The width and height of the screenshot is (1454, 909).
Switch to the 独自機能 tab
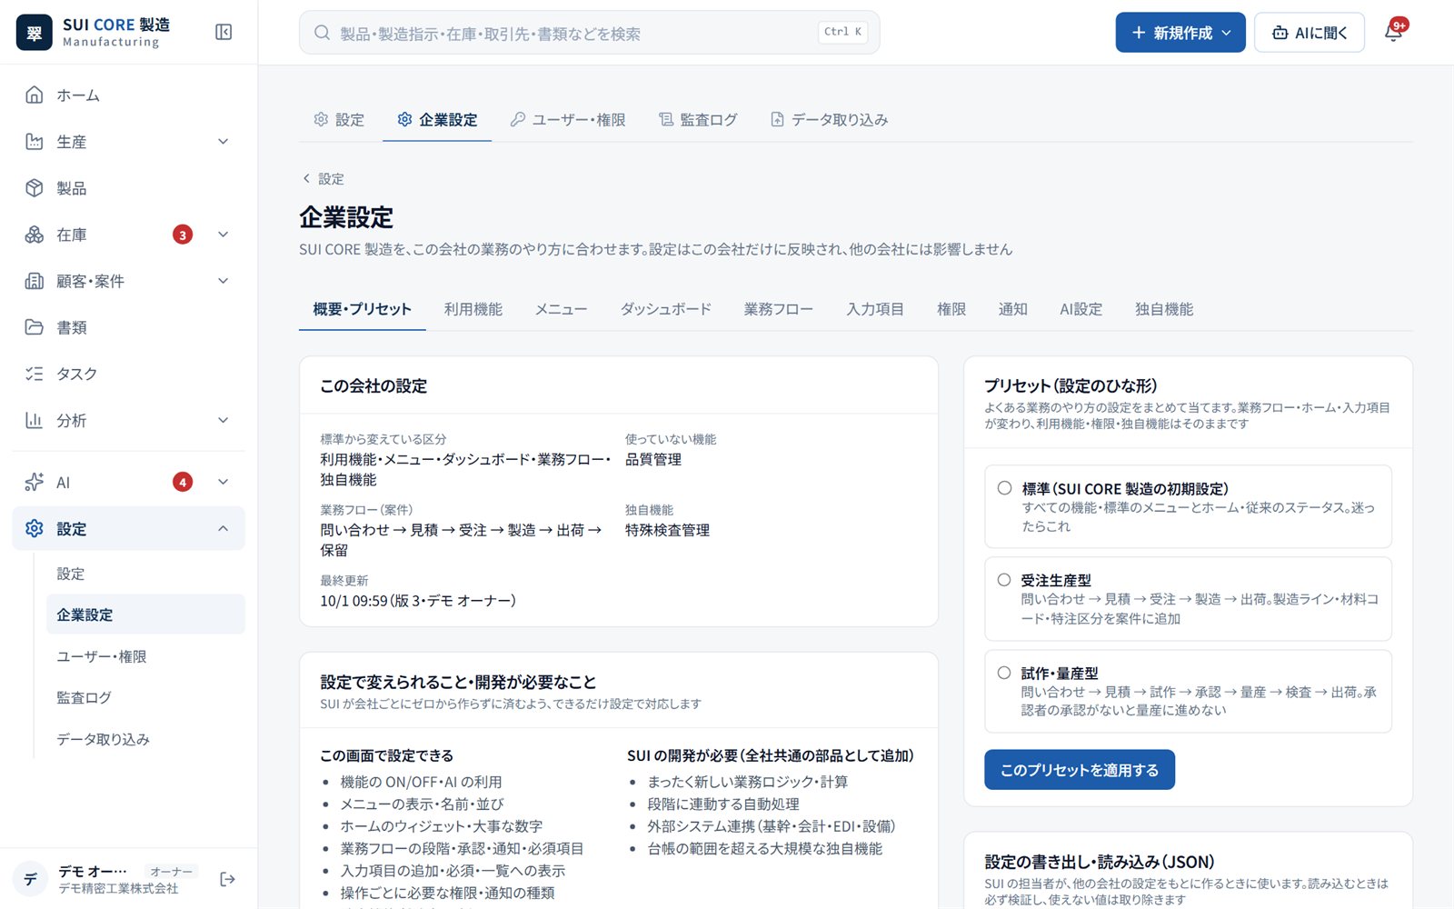tap(1164, 309)
